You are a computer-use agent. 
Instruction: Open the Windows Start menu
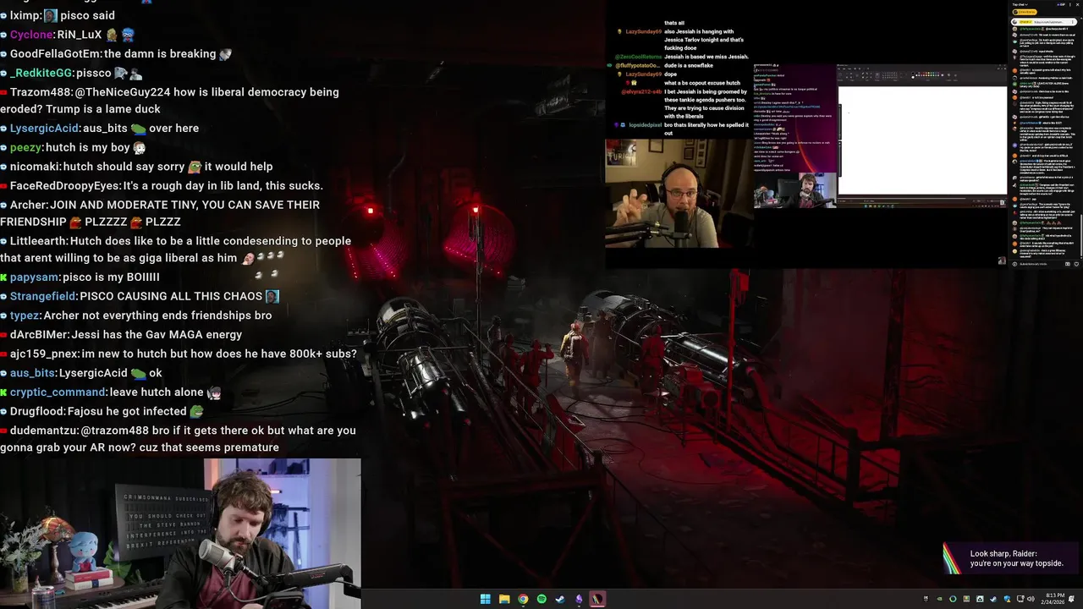[x=485, y=599]
